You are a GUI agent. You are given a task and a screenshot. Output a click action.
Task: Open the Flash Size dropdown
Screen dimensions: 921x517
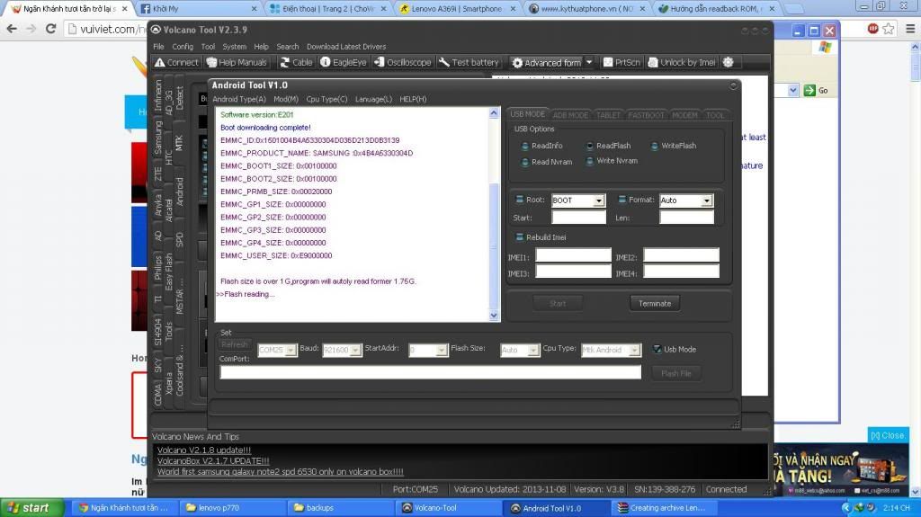tap(532, 350)
